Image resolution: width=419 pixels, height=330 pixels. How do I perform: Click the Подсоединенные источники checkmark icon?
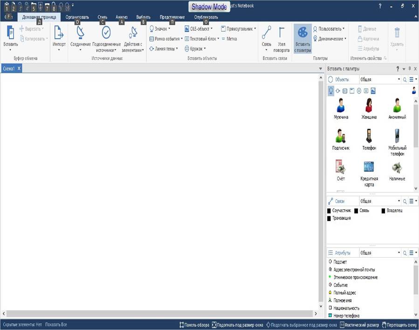point(106,32)
